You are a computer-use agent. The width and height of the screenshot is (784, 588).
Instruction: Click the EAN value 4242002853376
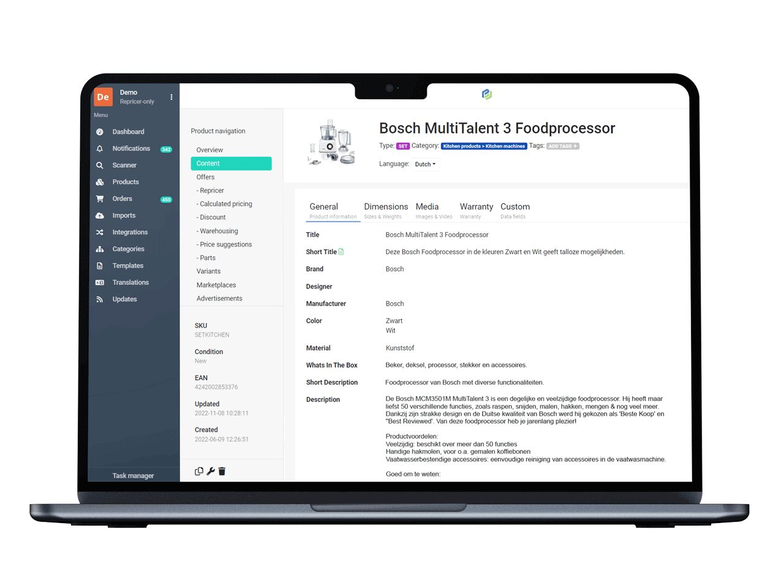216,387
